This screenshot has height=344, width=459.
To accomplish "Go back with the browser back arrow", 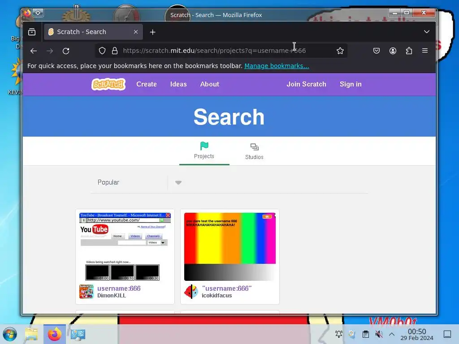I will coord(33,51).
